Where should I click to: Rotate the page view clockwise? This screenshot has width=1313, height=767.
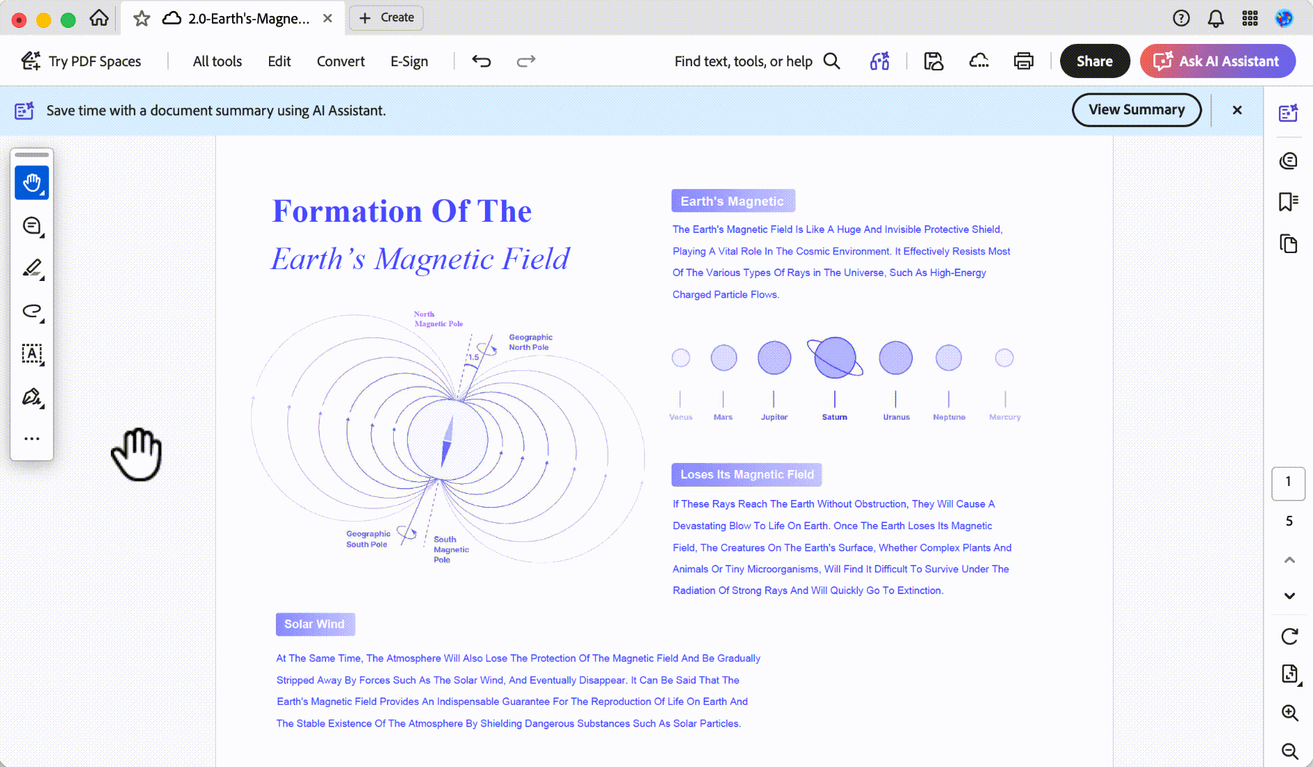(1289, 636)
